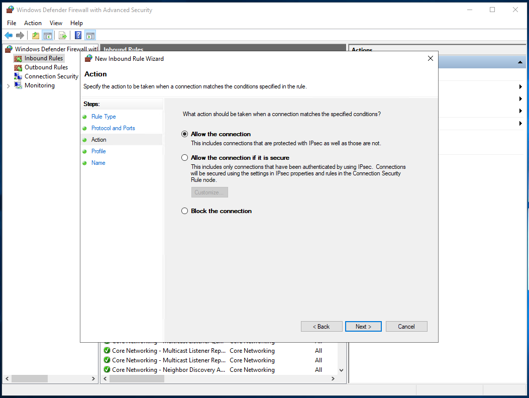
Task: Click the Forward arrow in the toolbar
Action: (x=20, y=35)
